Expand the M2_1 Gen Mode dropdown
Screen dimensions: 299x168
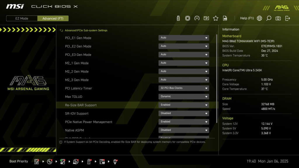pos(184,63)
